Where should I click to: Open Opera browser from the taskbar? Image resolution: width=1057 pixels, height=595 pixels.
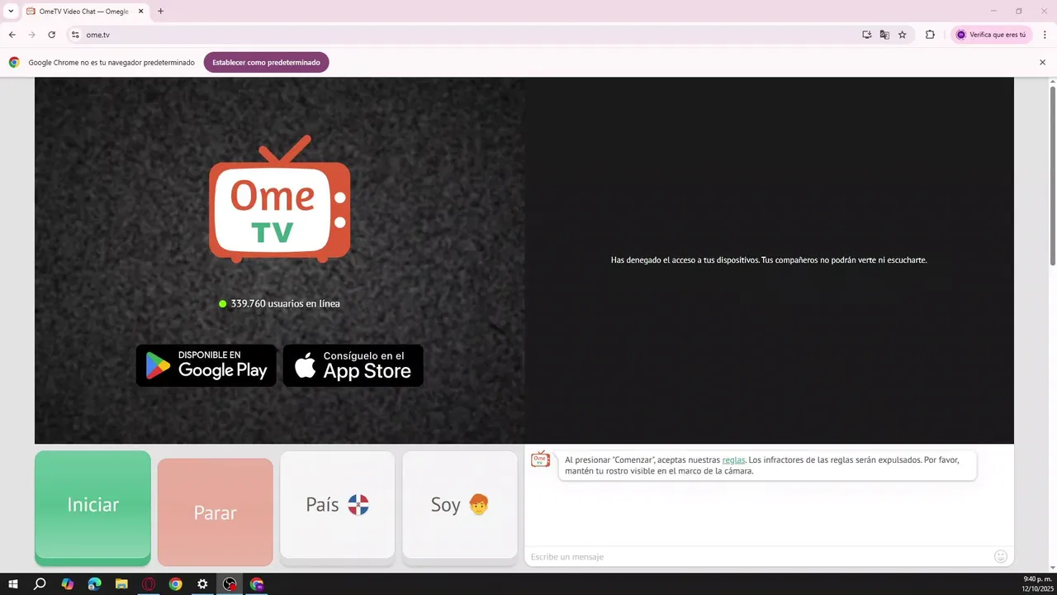(x=149, y=583)
